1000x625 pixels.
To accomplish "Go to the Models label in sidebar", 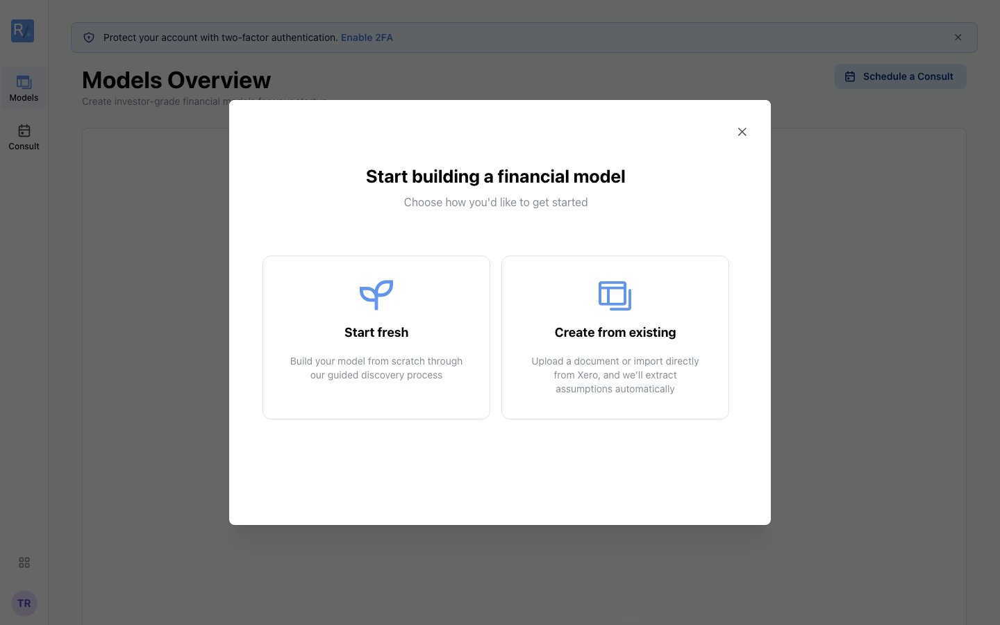I will tap(24, 98).
